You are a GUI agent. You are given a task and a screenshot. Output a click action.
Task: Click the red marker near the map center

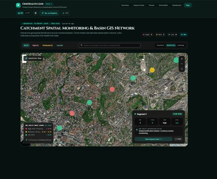pyautogui.click(x=112, y=89)
